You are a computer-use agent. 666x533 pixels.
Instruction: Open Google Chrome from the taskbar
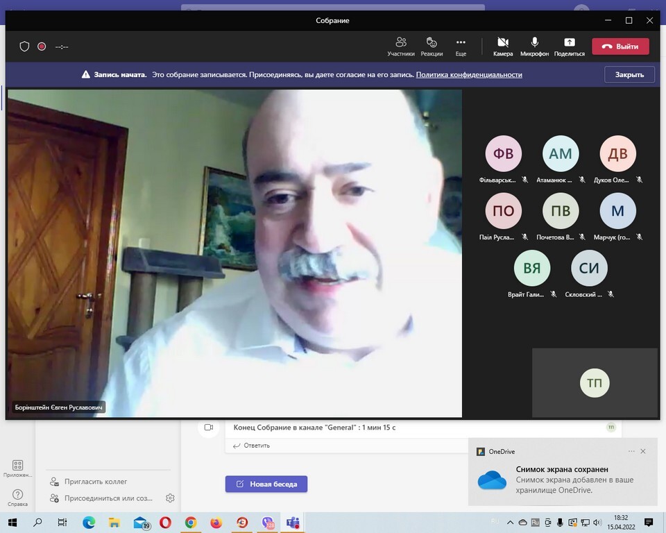tap(190, 523)
